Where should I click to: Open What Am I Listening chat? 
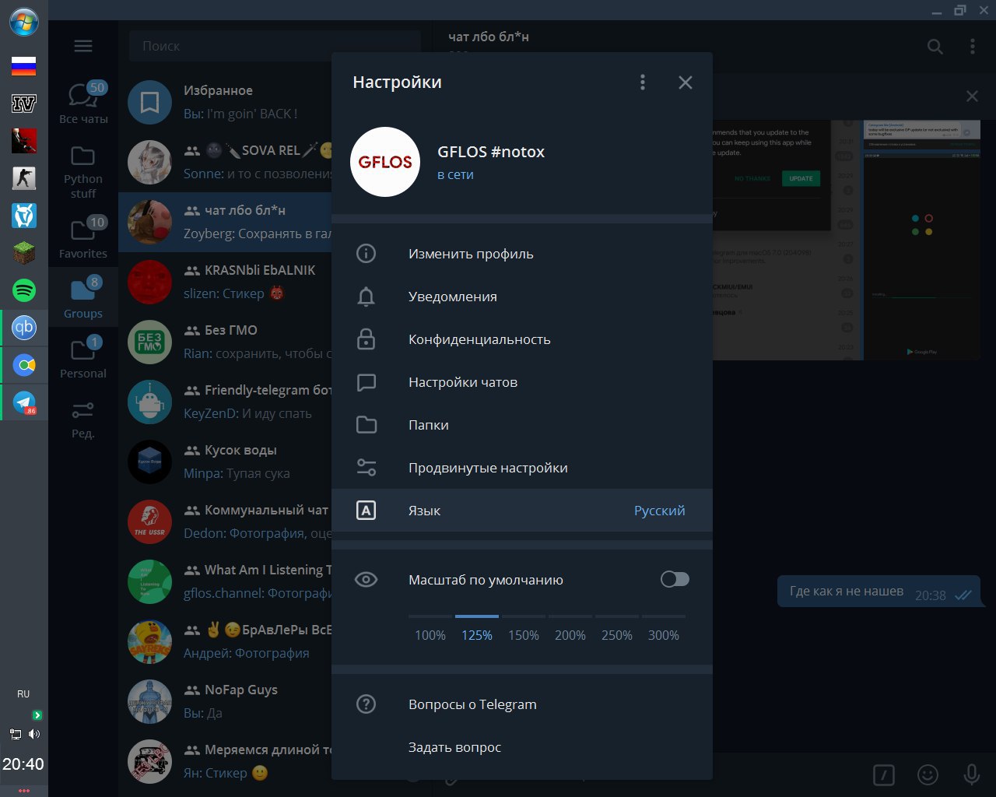(x=226, y=581)
